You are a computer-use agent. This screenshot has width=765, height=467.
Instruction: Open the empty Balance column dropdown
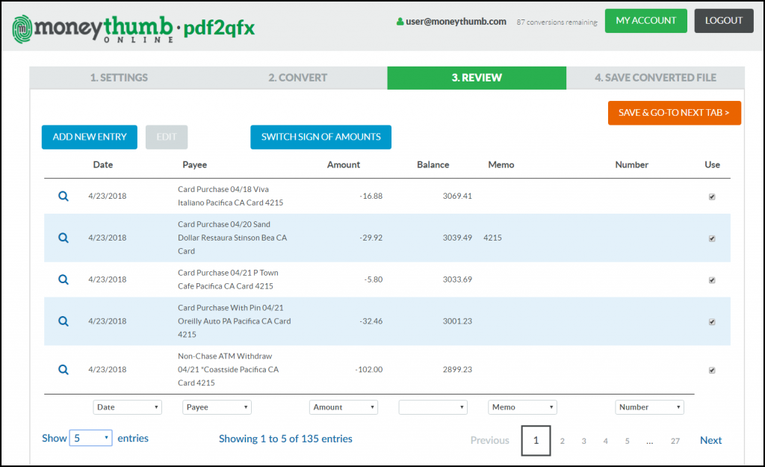(x=433, y=407)
